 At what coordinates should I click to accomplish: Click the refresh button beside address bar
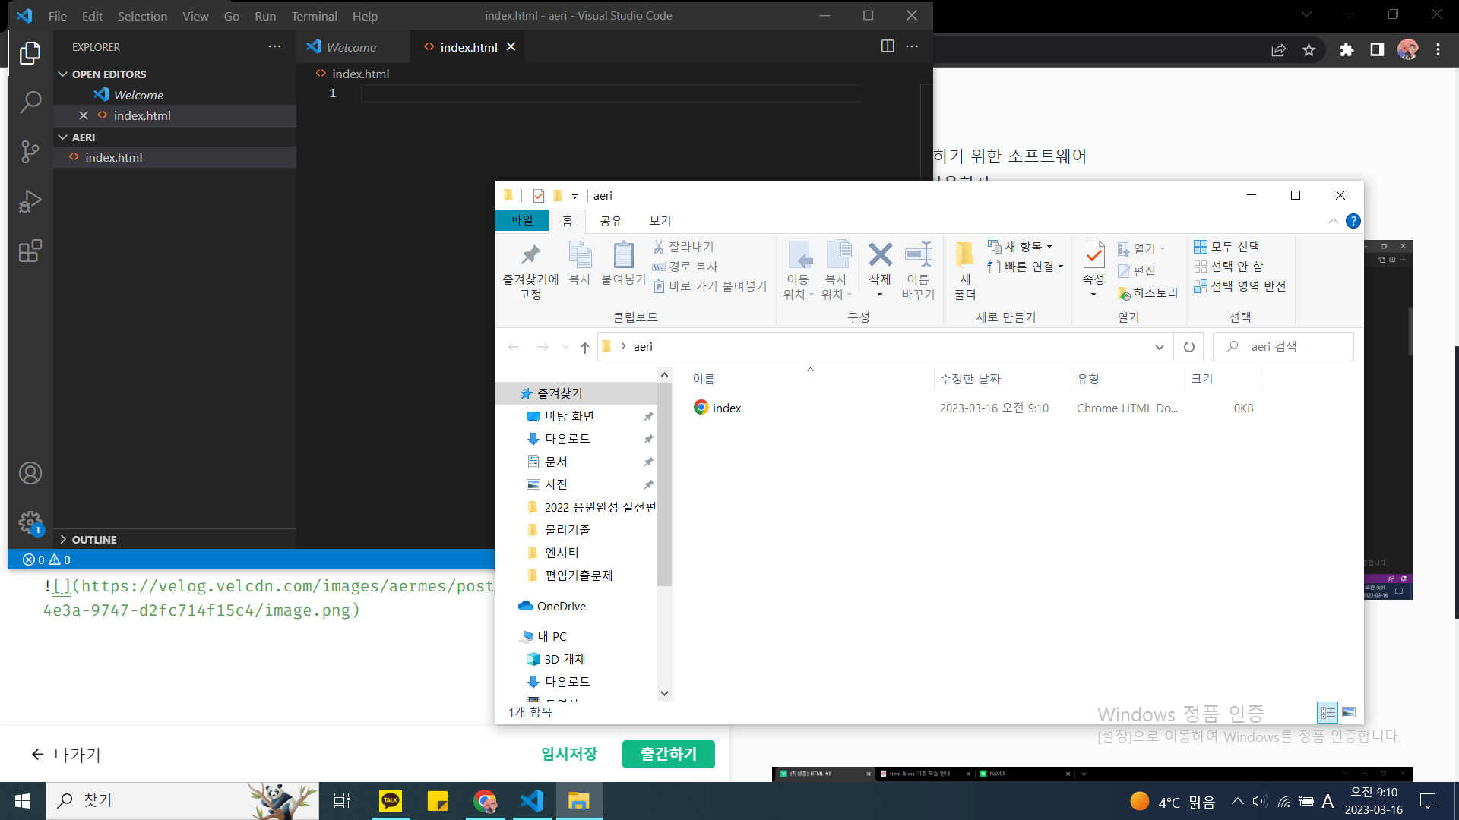[x=1188, y=347]
